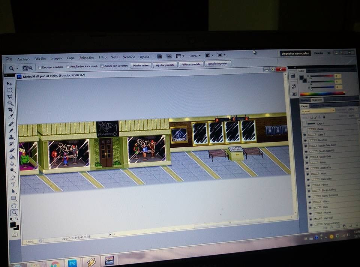
Task: Launch Bridge from application bar
Action: coord(160,56)
